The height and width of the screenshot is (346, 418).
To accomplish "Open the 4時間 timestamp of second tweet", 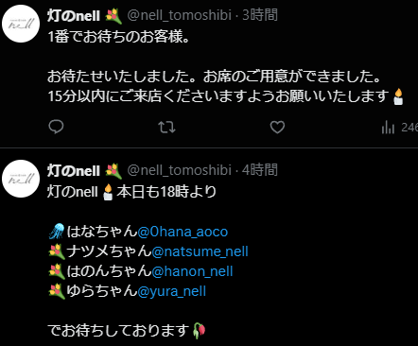I will 260,170.
